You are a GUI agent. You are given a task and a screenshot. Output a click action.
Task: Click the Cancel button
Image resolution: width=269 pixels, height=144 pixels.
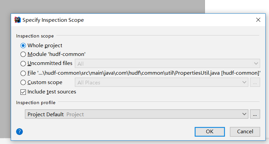point(245,132)
